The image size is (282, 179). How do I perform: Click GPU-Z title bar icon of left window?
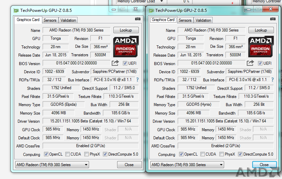click(16, 11)
